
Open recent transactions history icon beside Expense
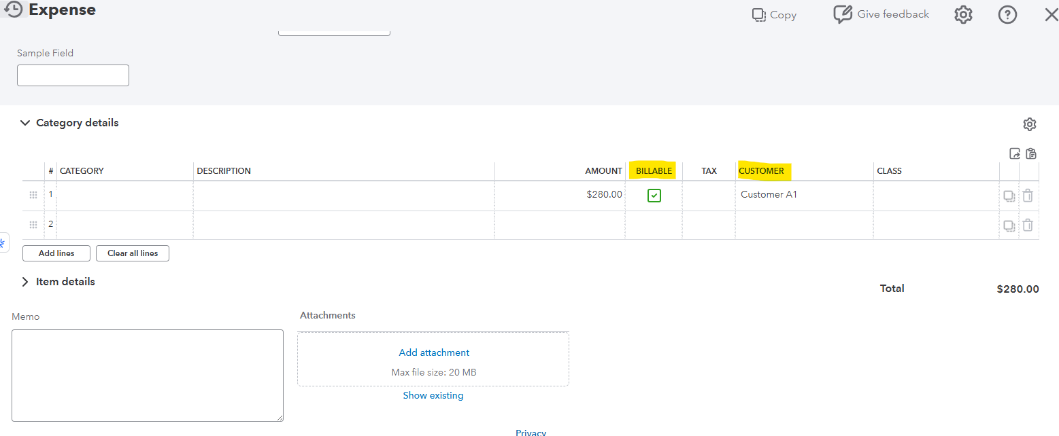14,10
